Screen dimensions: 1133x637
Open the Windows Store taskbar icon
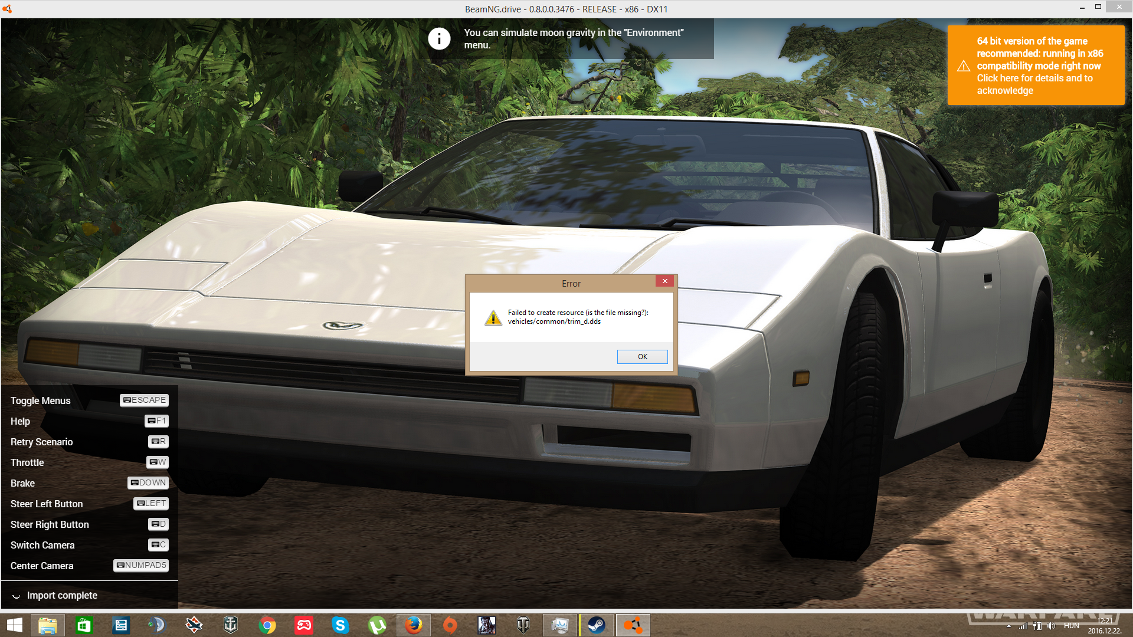[84, 625]
